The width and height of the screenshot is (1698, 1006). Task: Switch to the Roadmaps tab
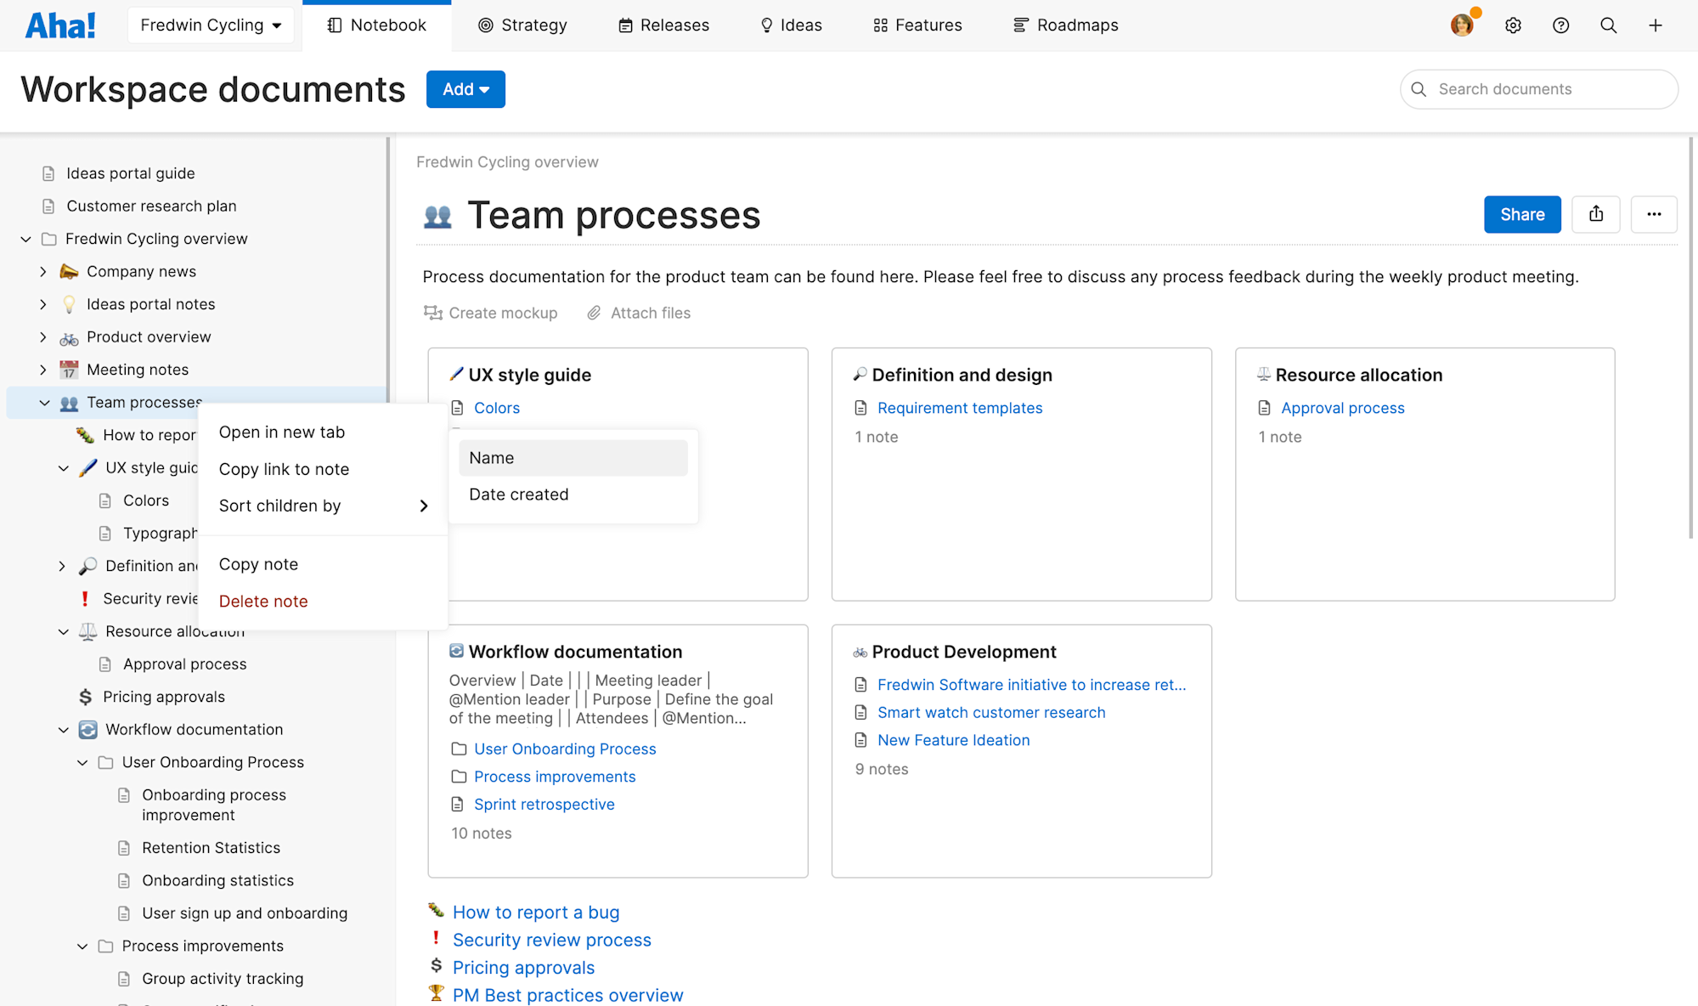(1065, 25)
